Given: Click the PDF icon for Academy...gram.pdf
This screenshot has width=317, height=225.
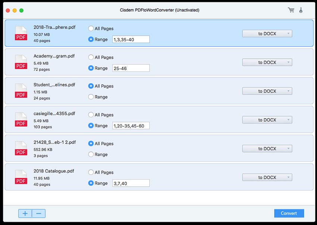Looking at the screenshot, I should pos(21,62).
